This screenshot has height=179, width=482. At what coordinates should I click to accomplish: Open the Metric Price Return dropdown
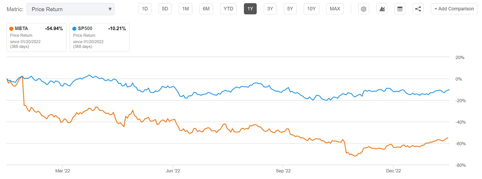70,9
